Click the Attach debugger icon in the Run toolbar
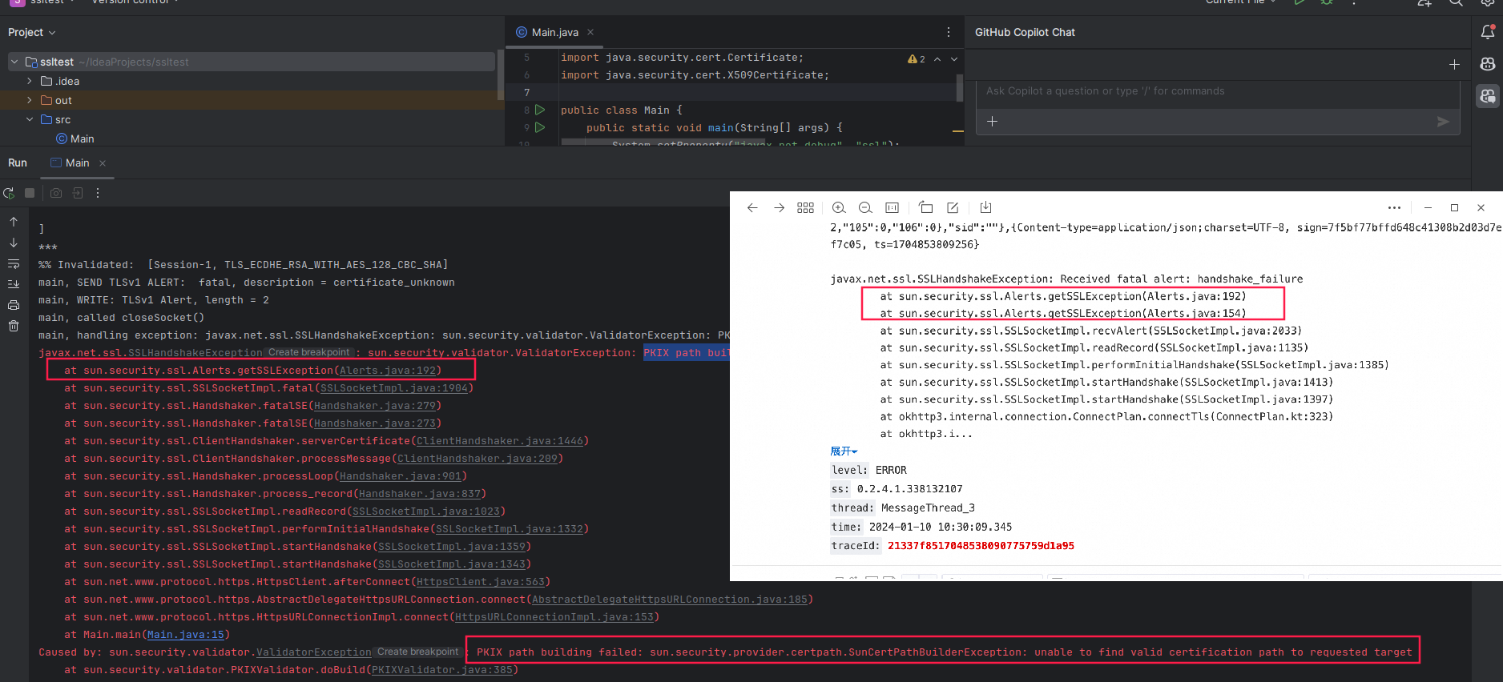 coord(77,193)
